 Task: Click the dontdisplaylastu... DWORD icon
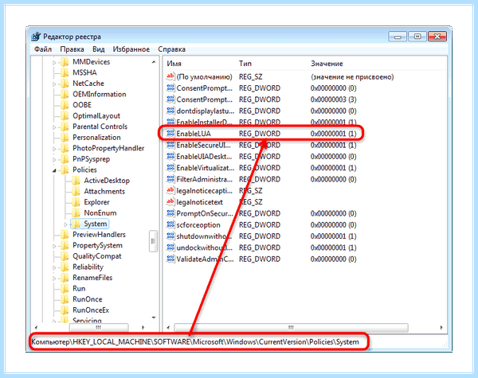coord(170,111)
